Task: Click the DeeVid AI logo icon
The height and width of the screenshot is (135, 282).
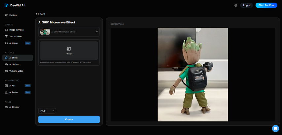Action: [x=7, y=5]
